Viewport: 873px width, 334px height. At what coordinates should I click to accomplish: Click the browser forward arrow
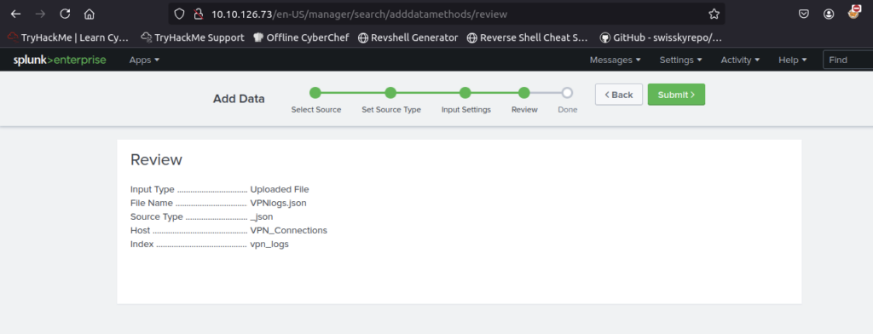(x=40, y=14)
